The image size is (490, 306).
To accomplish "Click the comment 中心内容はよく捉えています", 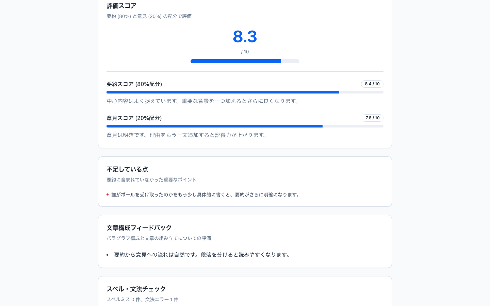I will (203, 101).
